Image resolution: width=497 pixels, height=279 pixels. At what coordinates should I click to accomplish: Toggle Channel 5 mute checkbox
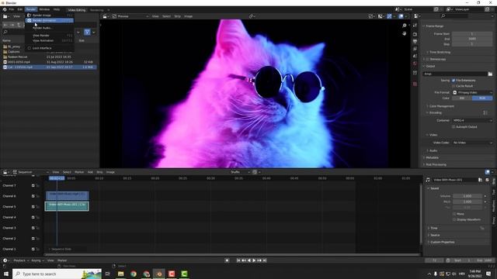[33, 207]
